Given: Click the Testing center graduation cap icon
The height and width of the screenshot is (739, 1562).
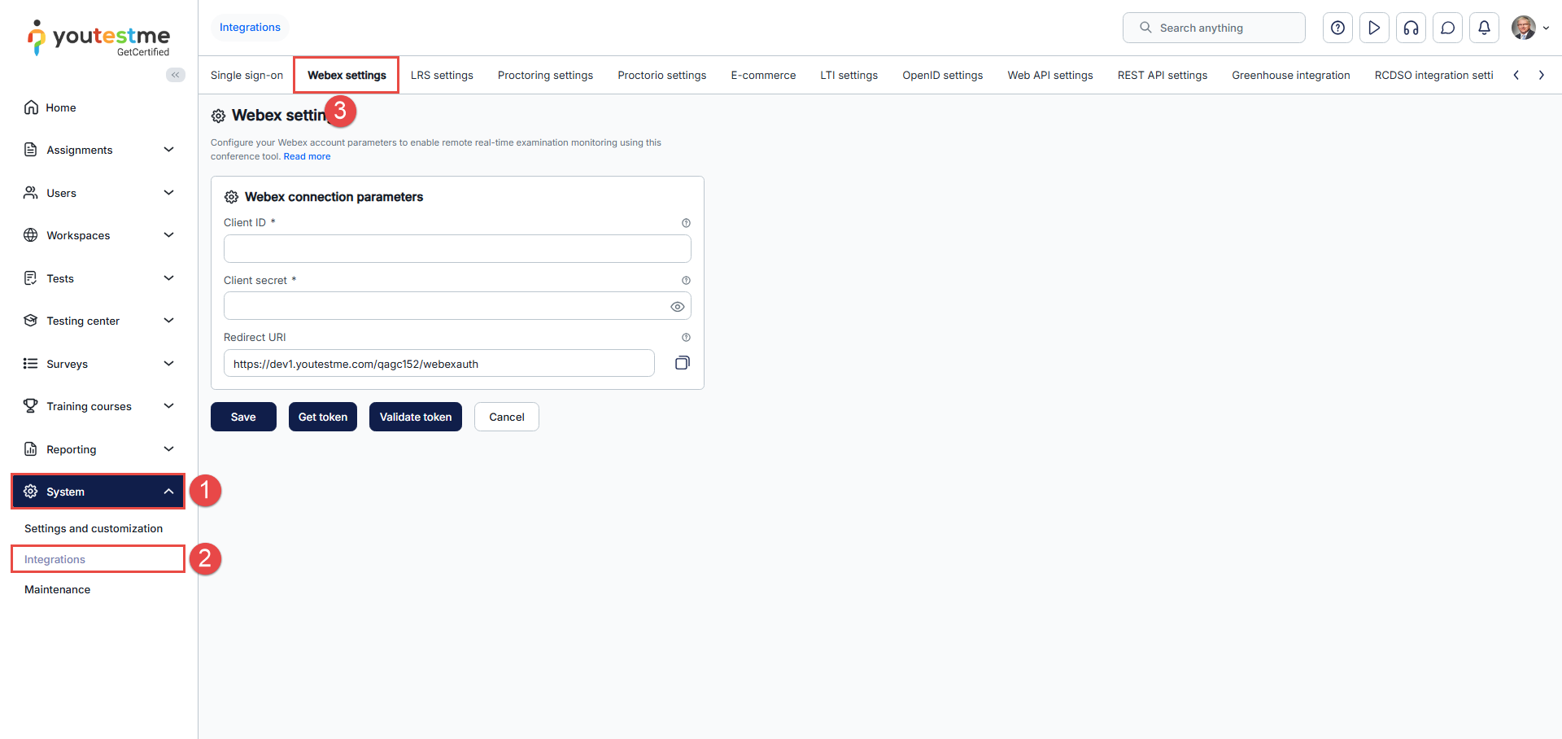Looking at the screenshot, I should (x=31, y=321).
